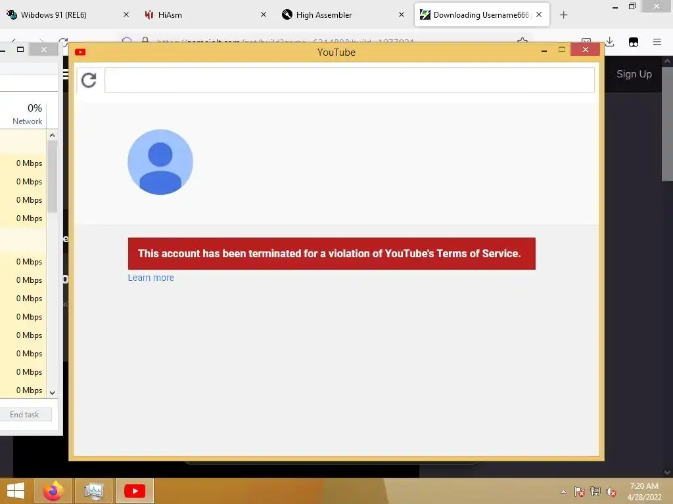Restore down the Firefox browser window
Image resolution: width=673 pixels, height=504 pixels.
[x=632, y=7]
